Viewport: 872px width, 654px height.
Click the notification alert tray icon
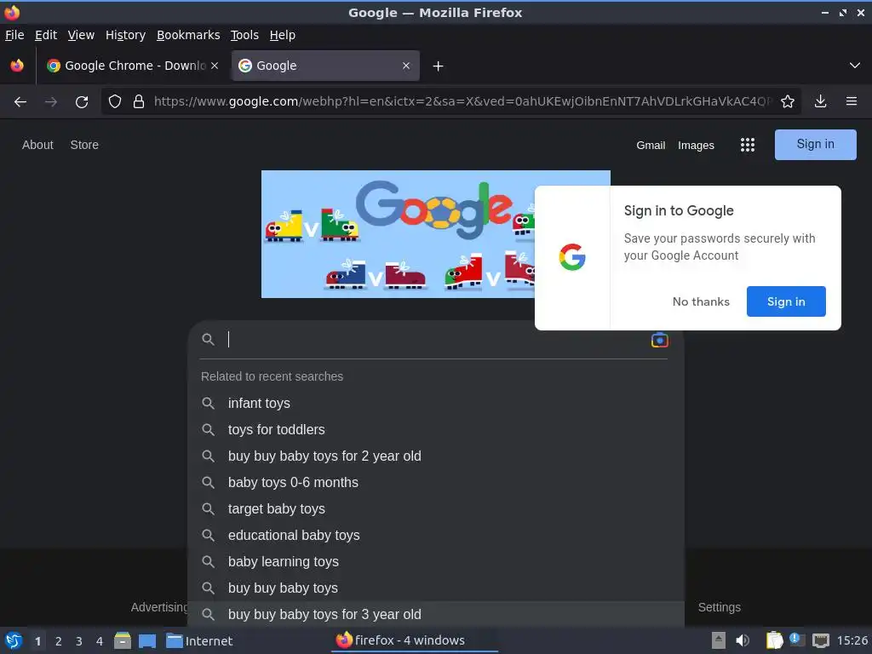796,640
